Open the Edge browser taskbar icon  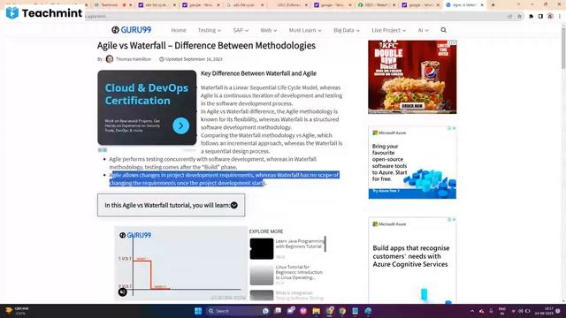368,311
